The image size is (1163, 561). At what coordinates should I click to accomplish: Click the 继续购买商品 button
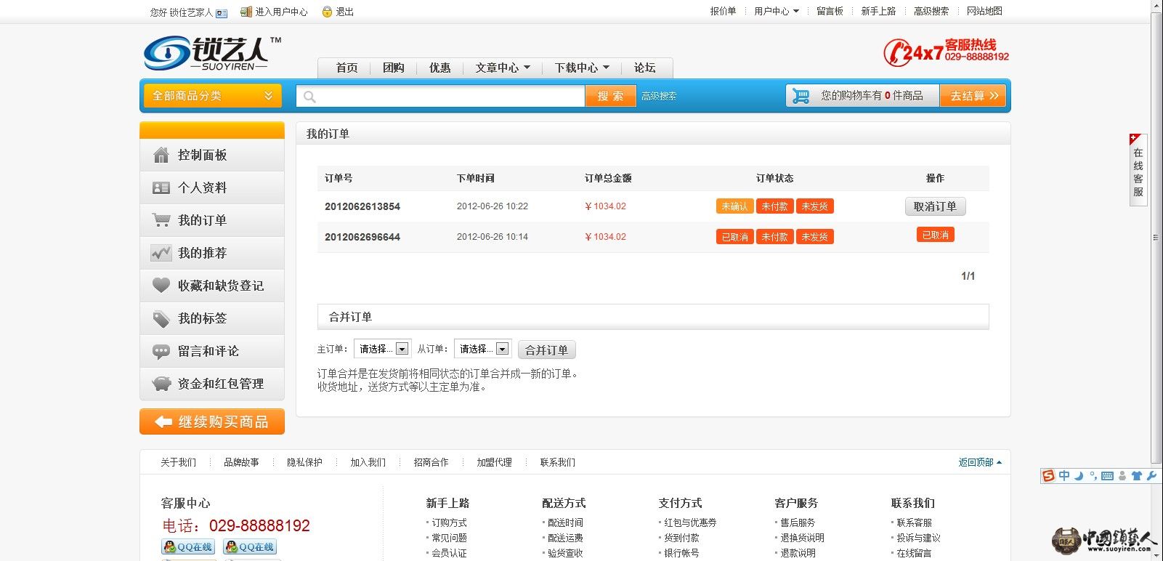pos(212,421)
